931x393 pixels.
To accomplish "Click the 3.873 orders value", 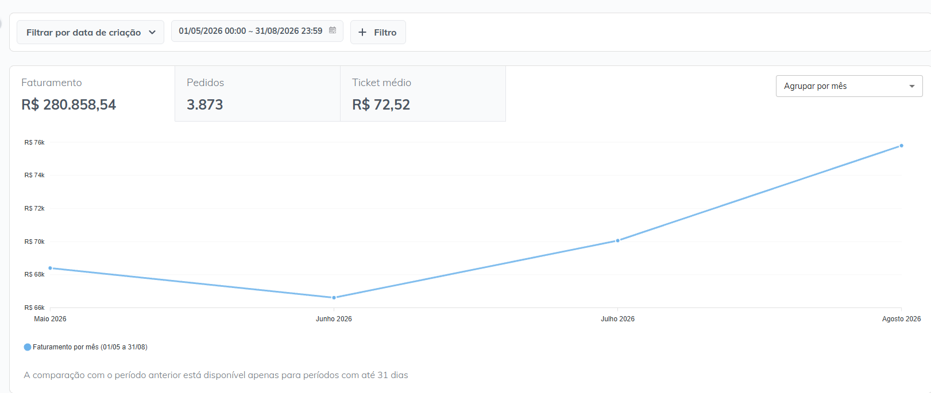I will point(204,104).
